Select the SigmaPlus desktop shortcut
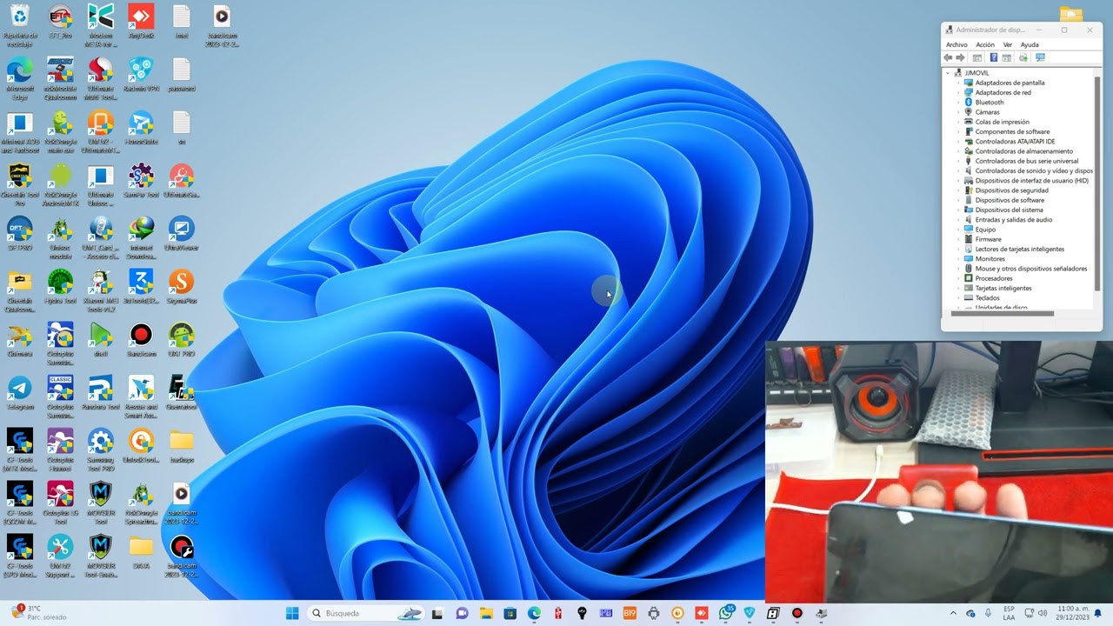The height and width of the screenshot is (626, 1113). click(181, 287)
